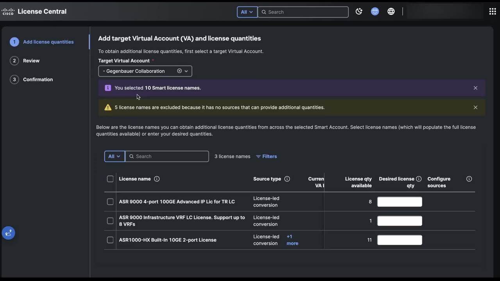Viewport: 500px width, 281px height.
Task: Click ASR 9000 4-port 100GE license name
Action: click(177, 202)
